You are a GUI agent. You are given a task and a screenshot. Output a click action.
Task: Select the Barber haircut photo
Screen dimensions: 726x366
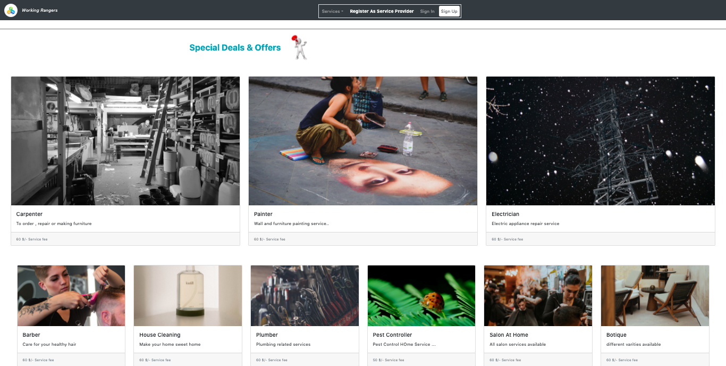click(71, 296)
